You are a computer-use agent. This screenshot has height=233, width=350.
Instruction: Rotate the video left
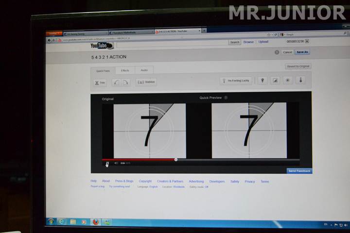pyautogui.click(x=116, y=83)
